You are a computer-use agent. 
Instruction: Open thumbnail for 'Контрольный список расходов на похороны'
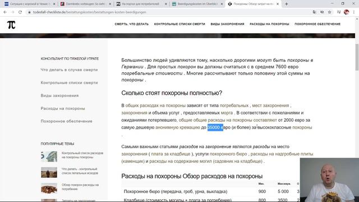click(x=49, y=157)
